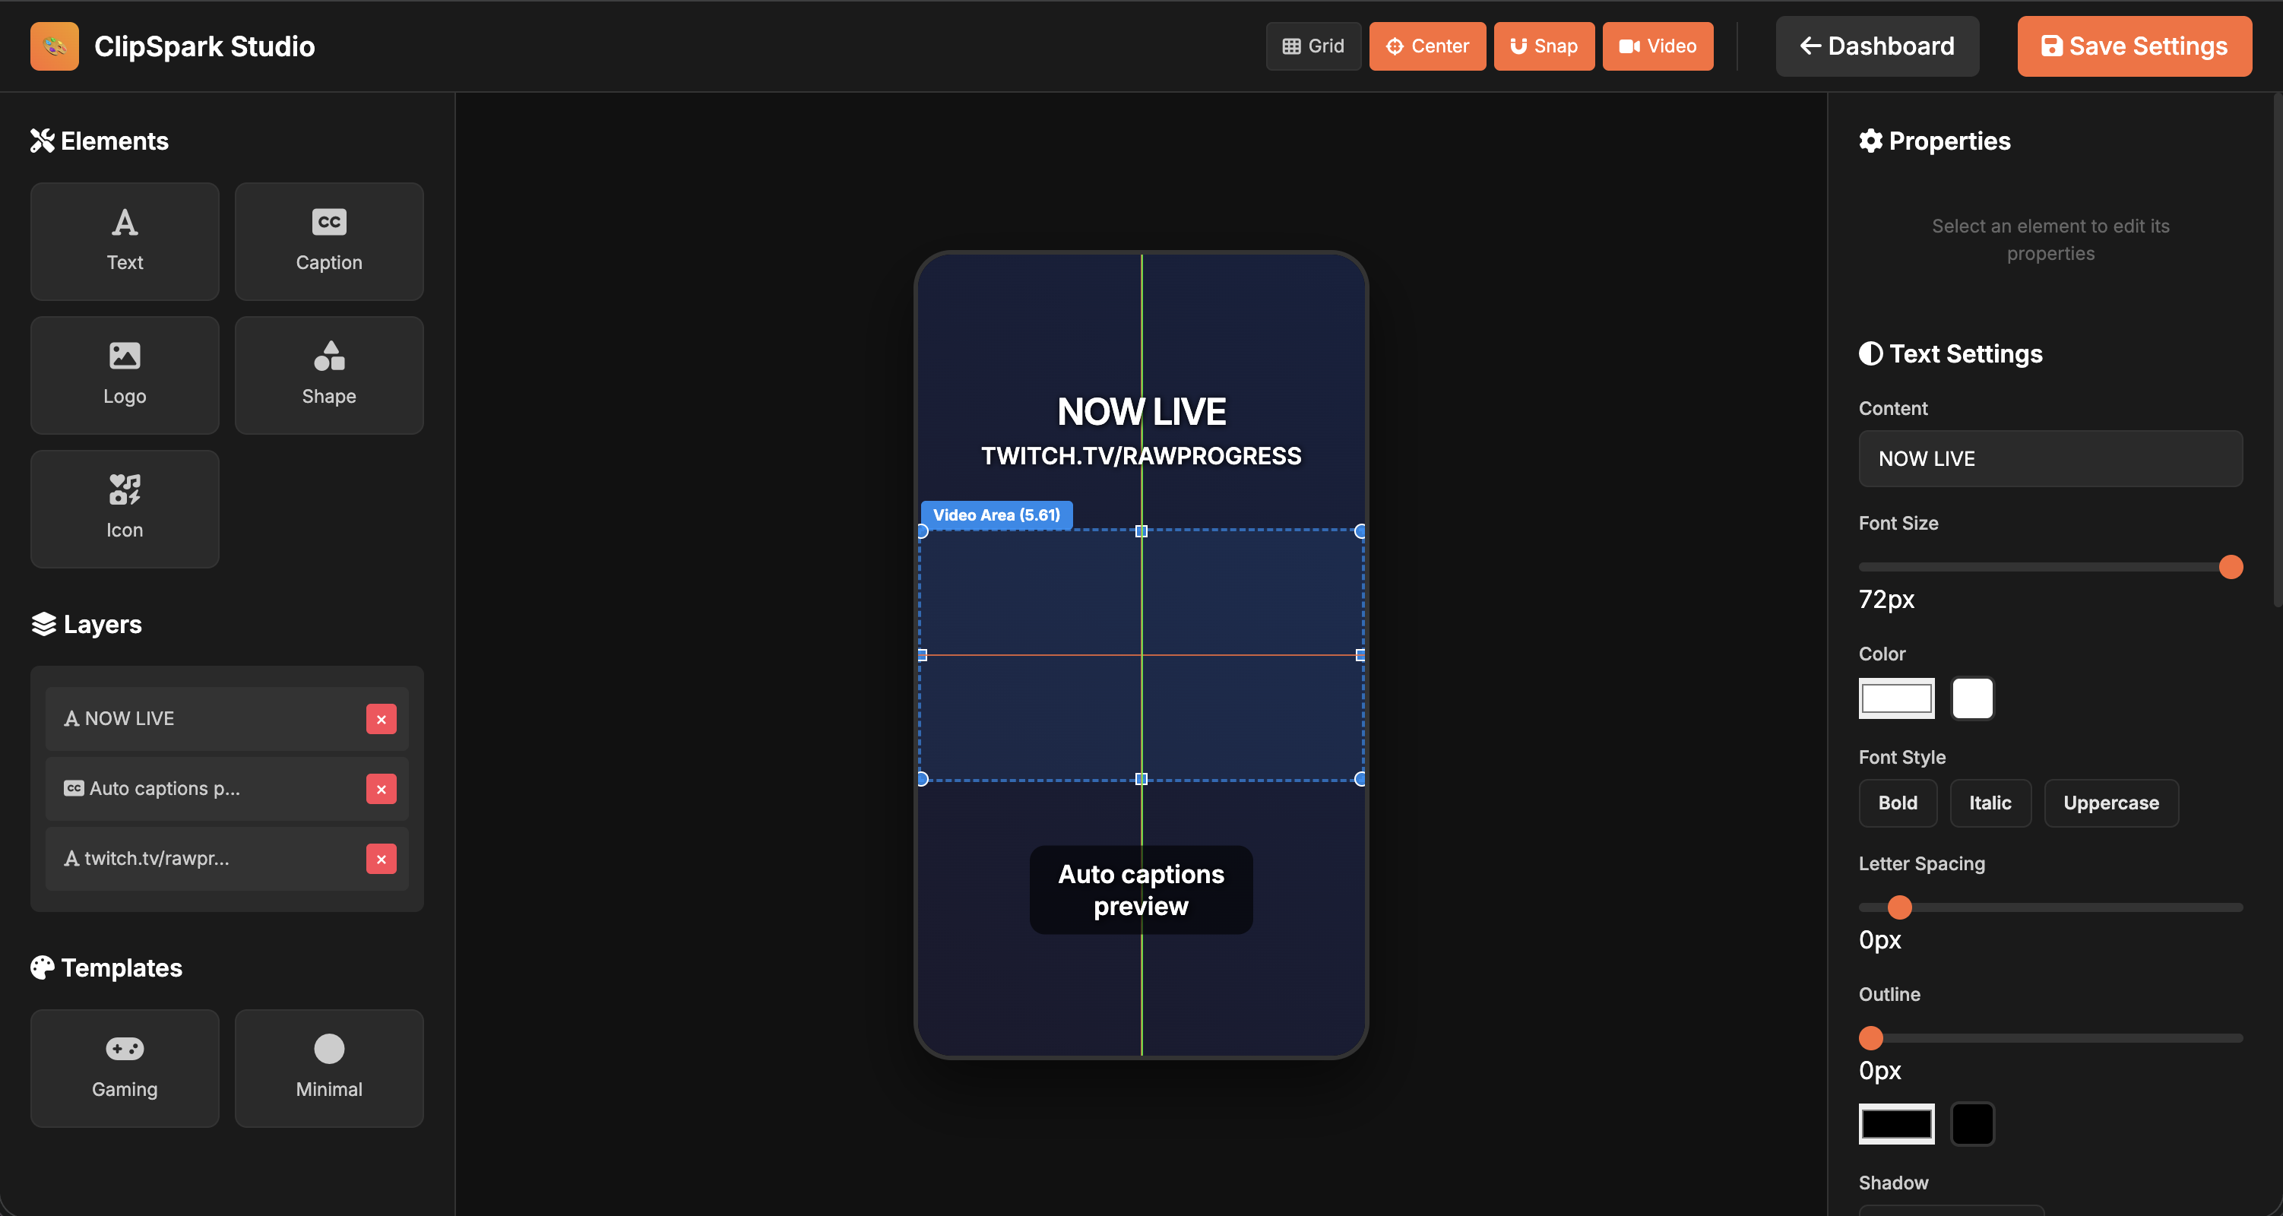Edit the NOW LIVE content field
Viewport: 2283px width, 1216px height.
[x=2050, y=458]
